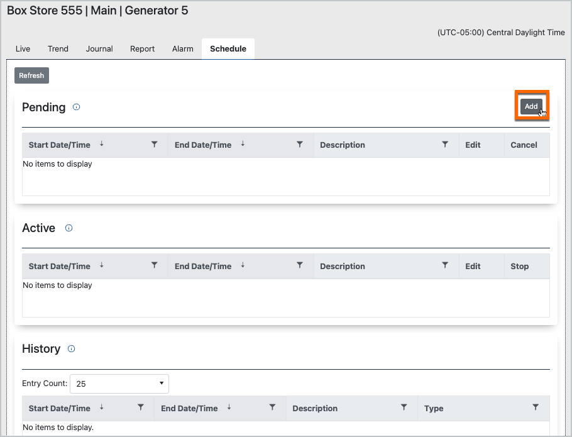Select the Journal tab
This screenshot has height=437, width=572.
coord(99,49)
